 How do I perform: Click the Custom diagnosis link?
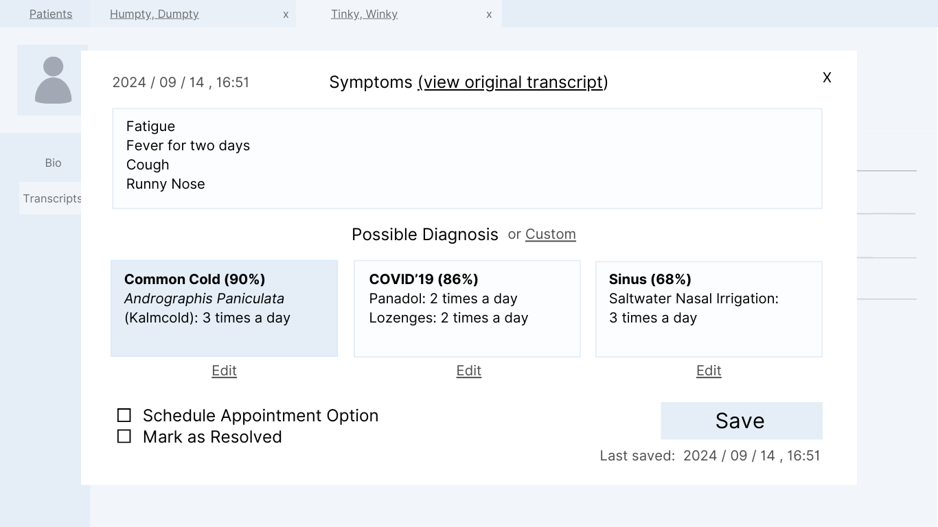coord(550,234)
